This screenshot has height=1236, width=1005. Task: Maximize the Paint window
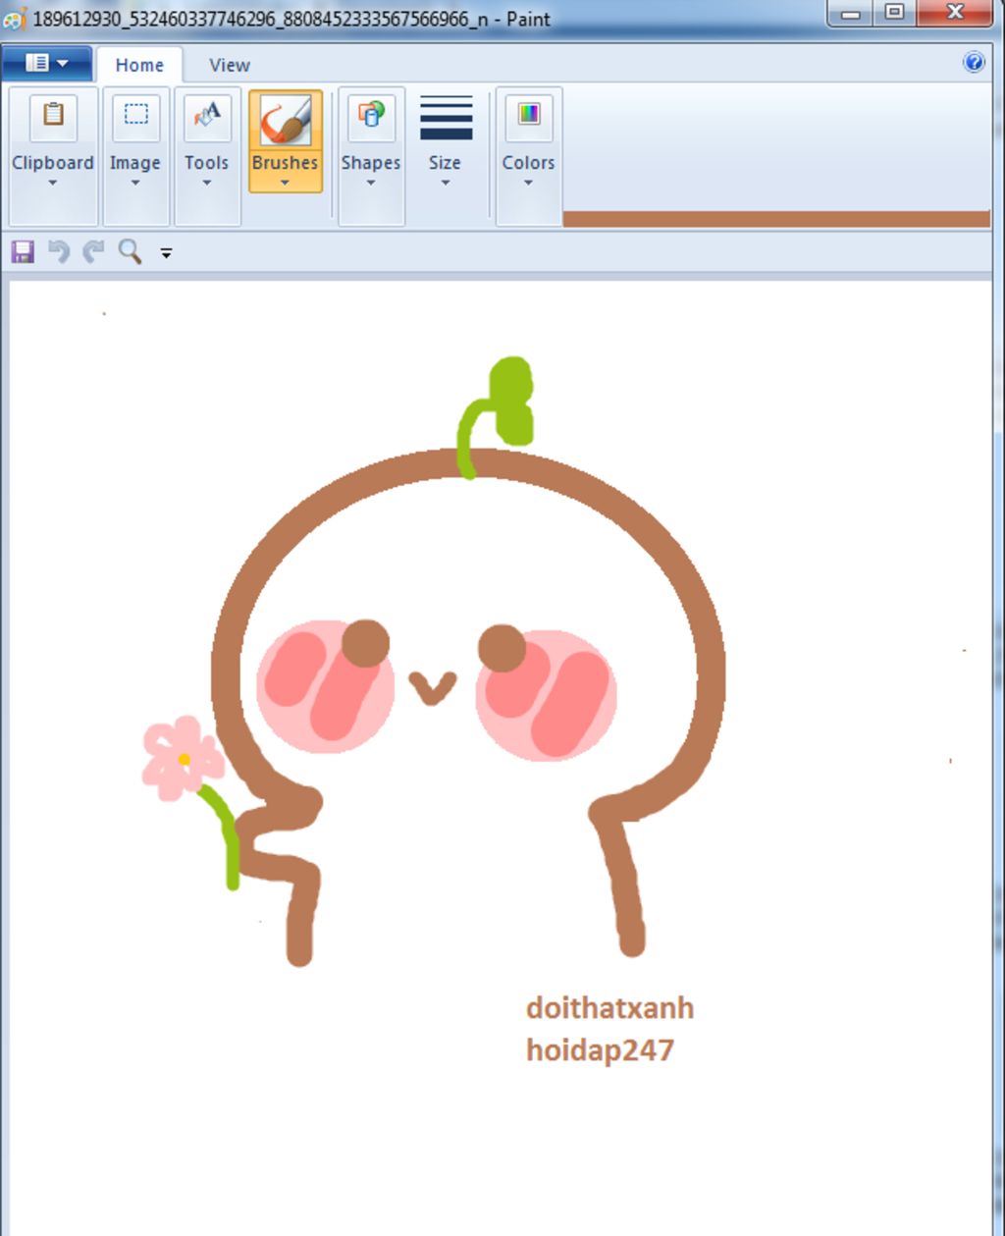894,13
